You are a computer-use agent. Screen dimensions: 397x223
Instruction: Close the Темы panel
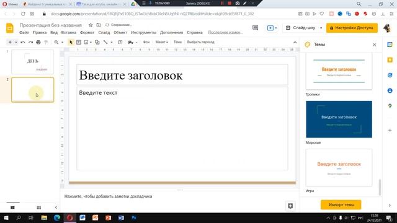click(x=375, y=45)
